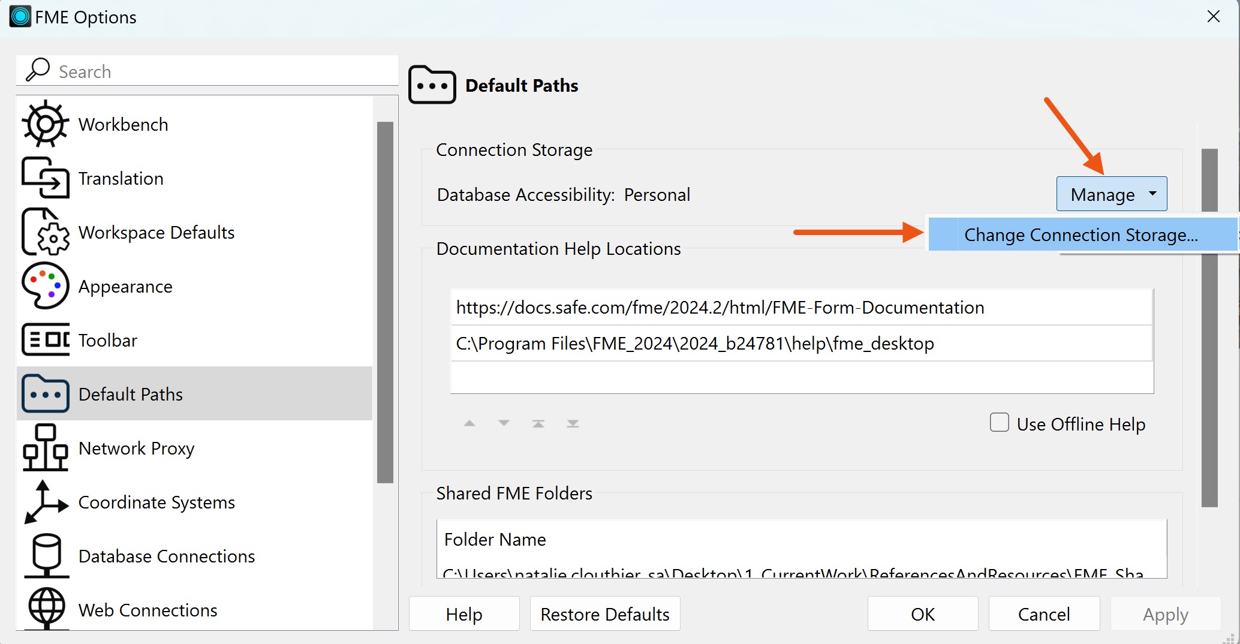Click the Appearance palette icon
Viewport: 1240px width, 644px height.
coord(45,286)
